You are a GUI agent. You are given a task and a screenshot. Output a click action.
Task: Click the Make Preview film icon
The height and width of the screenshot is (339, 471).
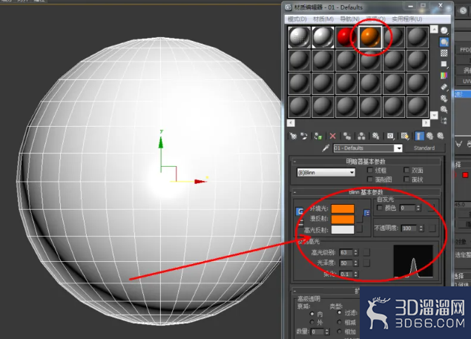(444, 87)
